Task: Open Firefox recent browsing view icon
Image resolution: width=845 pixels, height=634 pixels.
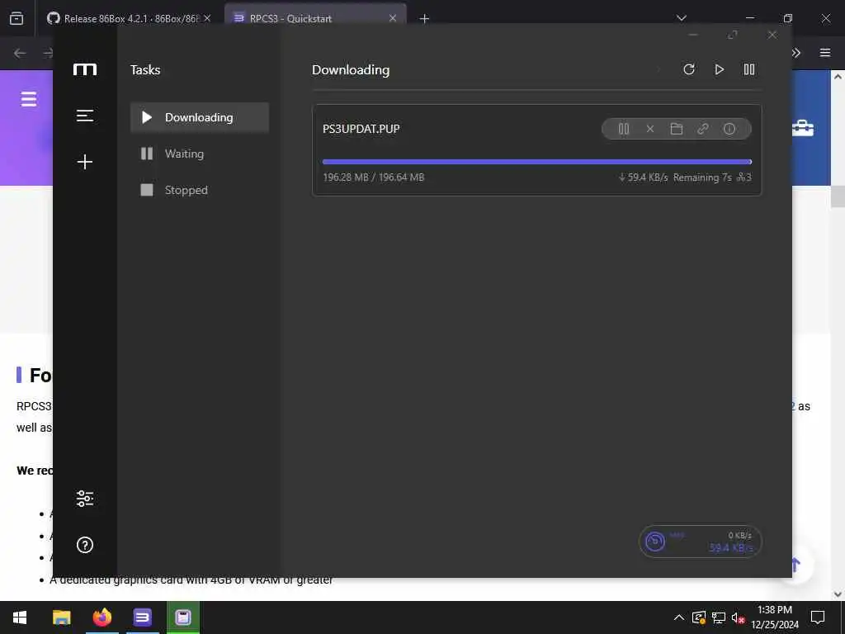Action: tap(17, 18)
